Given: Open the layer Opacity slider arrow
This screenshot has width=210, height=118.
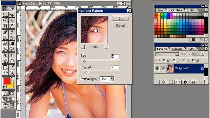Looking at the screenshot, I should (x=202, y=54).
